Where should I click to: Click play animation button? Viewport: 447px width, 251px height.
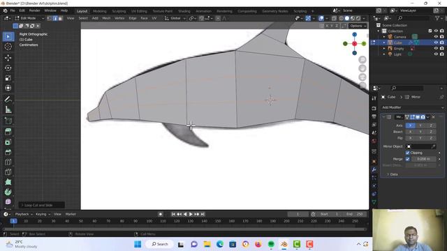[191, 214]
